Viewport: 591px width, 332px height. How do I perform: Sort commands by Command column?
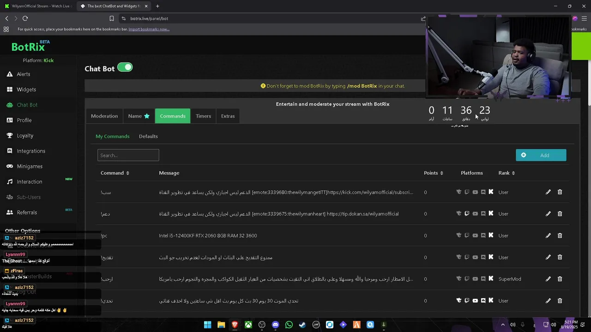115,173
